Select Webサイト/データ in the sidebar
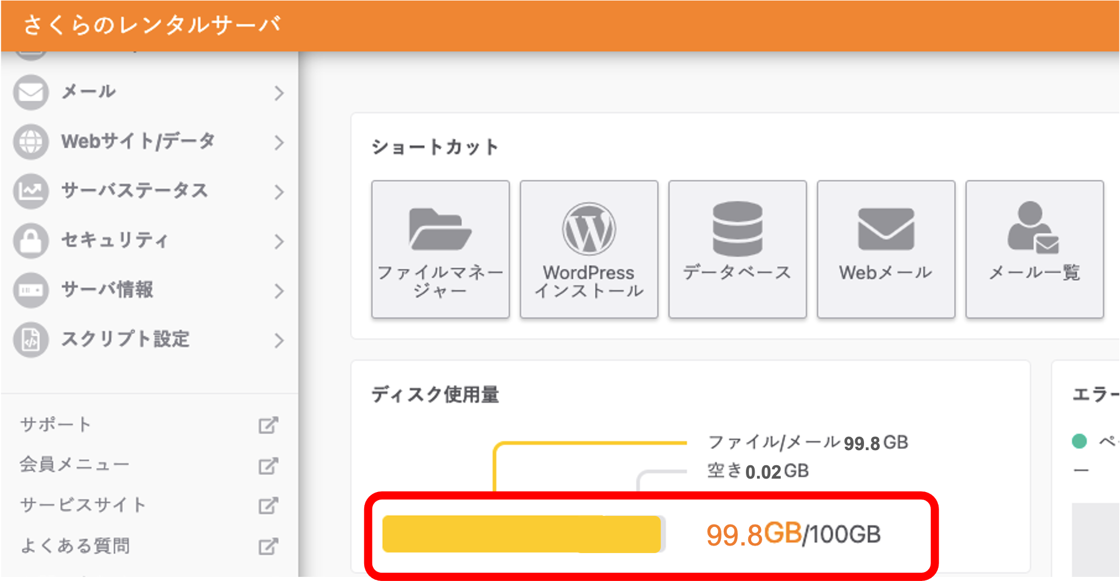Image resolution: width=1120 pixels, height=581 pixels. (x=138, y=141)
